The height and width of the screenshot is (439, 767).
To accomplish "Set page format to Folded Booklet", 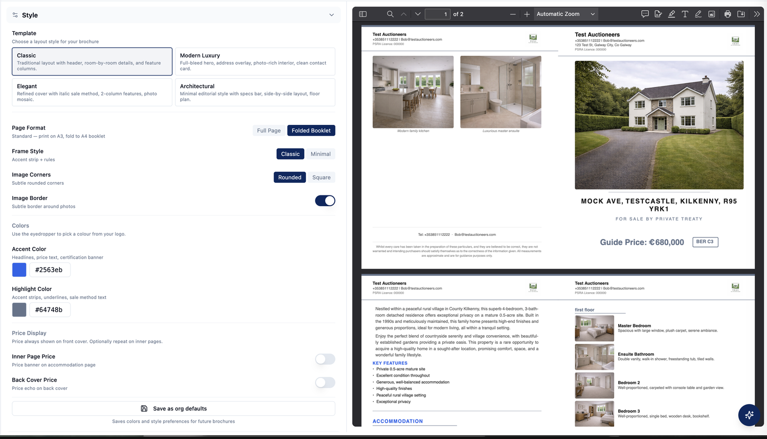I will (311, 130).
